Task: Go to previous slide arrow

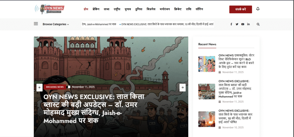Action: (40, 87)
